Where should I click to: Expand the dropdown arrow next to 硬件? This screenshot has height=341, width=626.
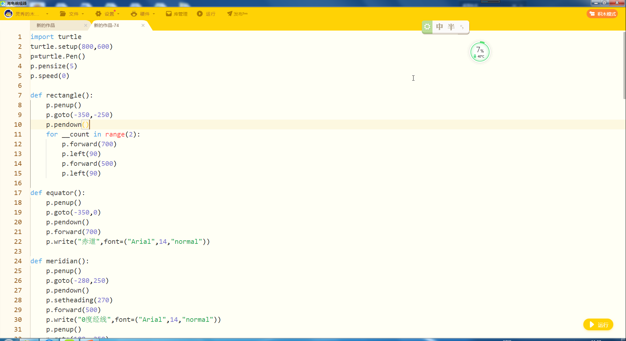(154, 14)
